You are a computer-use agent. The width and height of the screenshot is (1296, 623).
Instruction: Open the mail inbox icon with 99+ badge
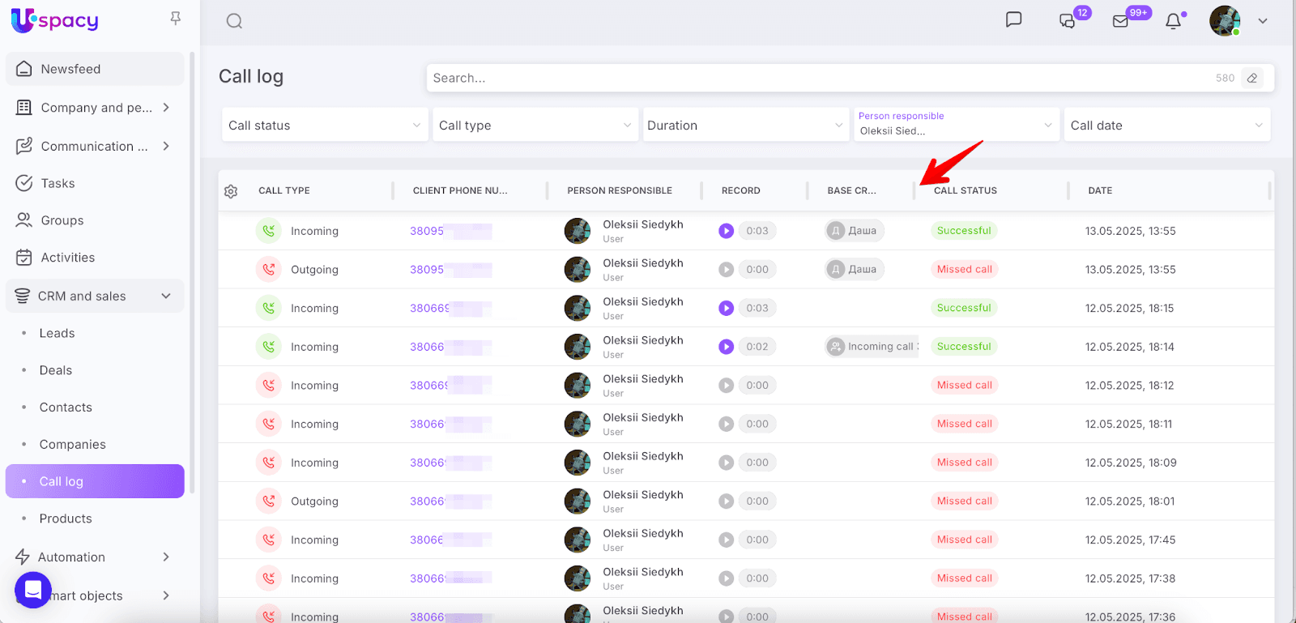pos(1120,21)
